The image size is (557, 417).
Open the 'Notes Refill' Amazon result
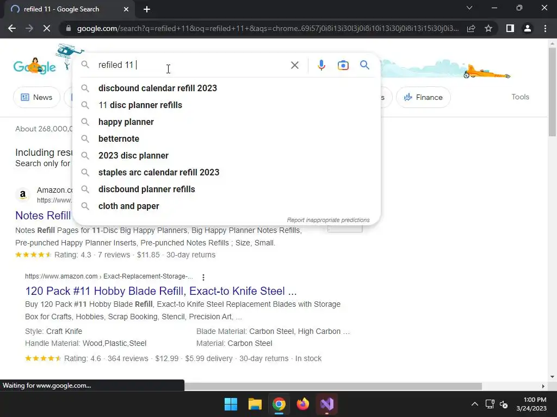click(x=43, y=215)
